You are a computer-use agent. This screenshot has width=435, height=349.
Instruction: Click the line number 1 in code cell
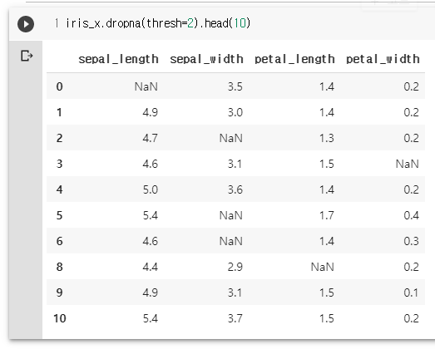click(57, 23)
